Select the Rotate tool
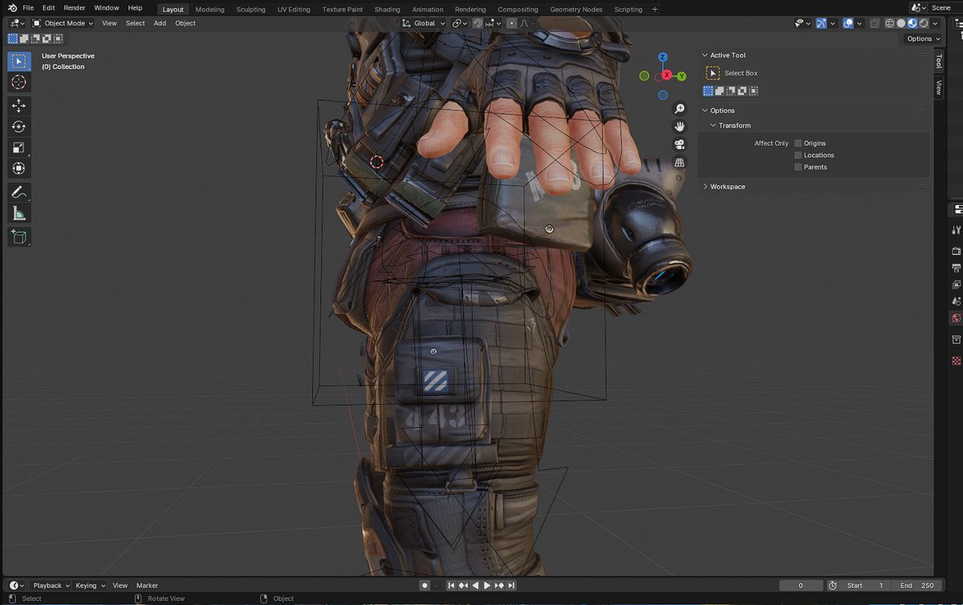 (19, 127)
